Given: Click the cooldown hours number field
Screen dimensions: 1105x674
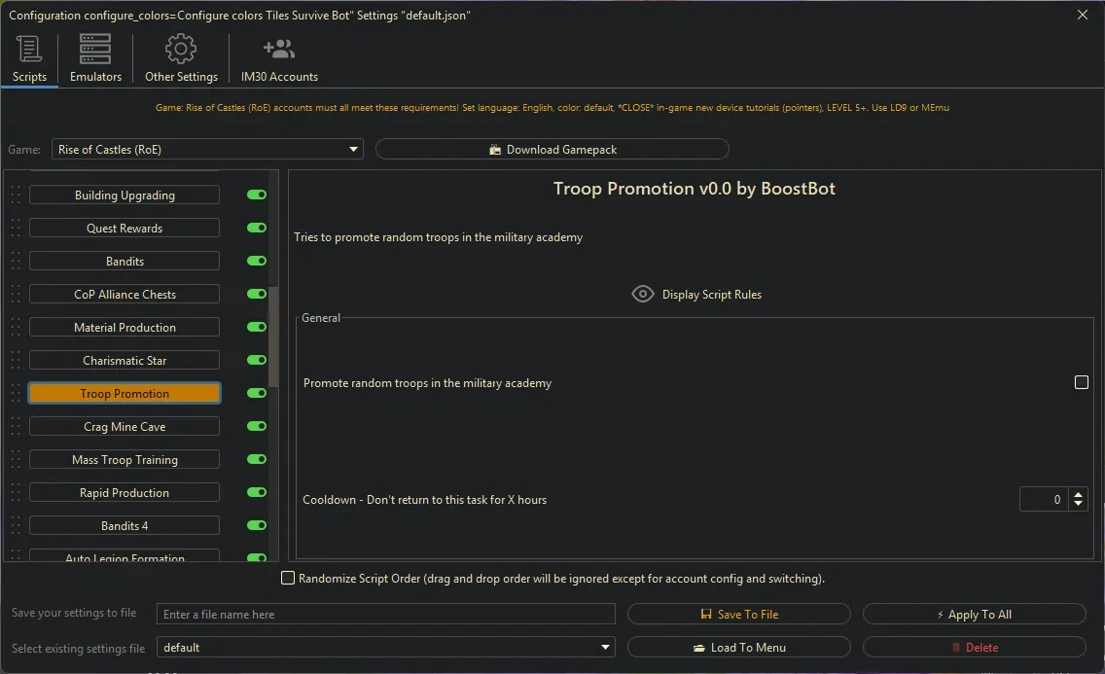Looking at the screenshot, I should [x=1044, y=499].
